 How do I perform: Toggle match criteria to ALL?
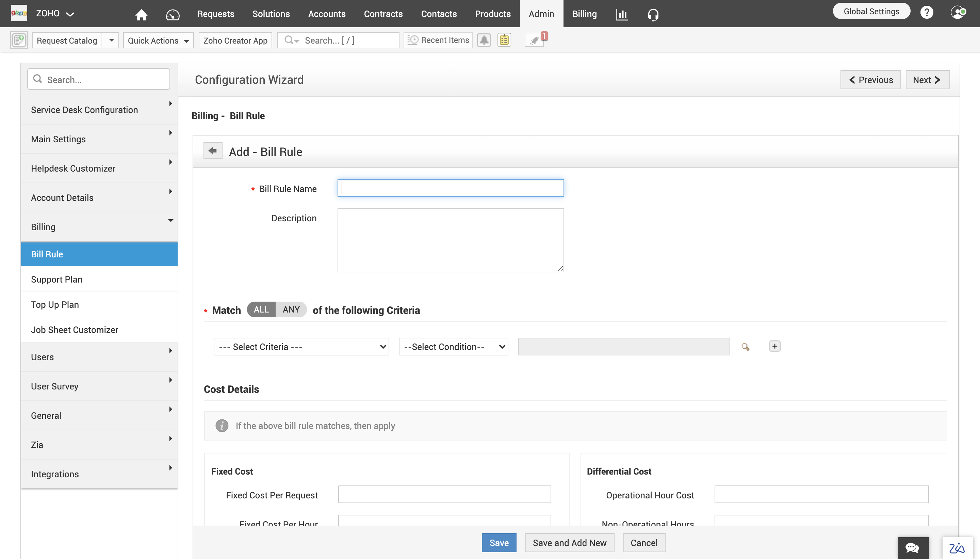261,310
